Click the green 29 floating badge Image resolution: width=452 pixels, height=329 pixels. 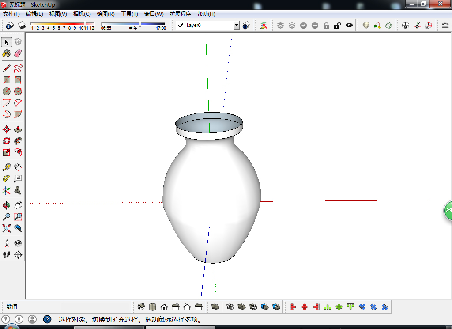point(448,211)
